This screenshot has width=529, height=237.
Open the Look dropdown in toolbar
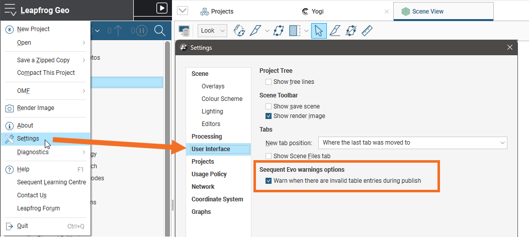(212, 31)
